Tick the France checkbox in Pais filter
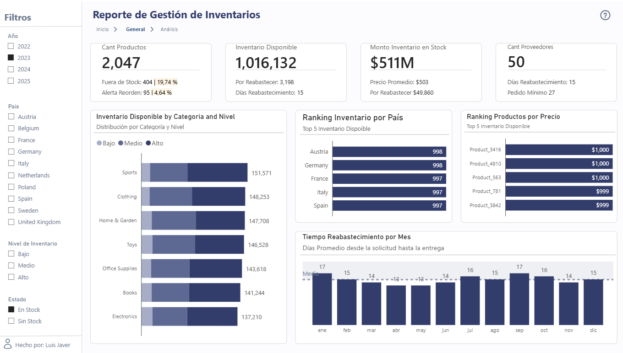 coord(11,140)
